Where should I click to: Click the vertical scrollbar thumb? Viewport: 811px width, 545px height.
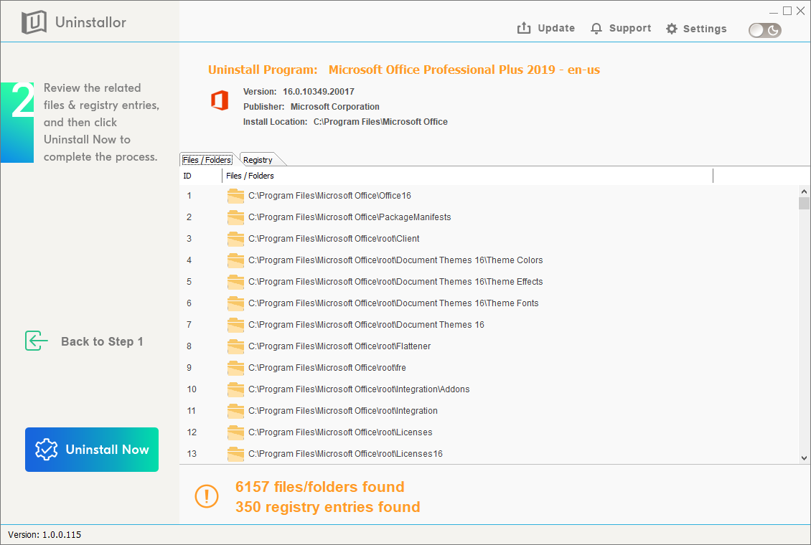[804, 203]
